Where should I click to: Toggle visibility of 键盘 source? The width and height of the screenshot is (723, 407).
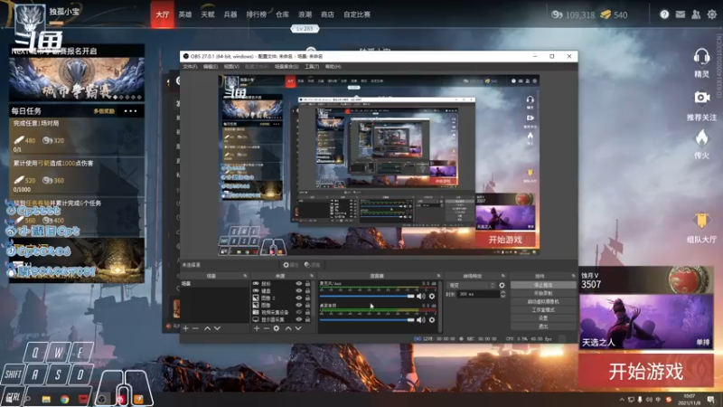(299, 290)
